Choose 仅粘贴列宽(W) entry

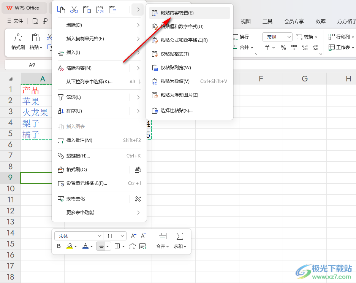[189, 67]
